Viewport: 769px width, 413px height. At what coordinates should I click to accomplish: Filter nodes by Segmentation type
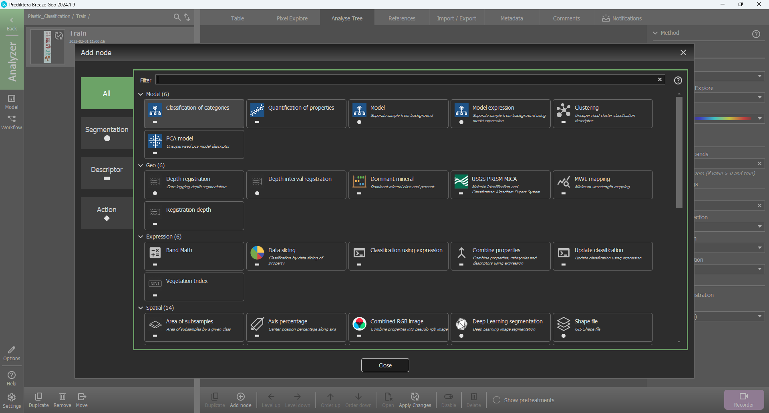pyautogui.click(x=107, y=133)
